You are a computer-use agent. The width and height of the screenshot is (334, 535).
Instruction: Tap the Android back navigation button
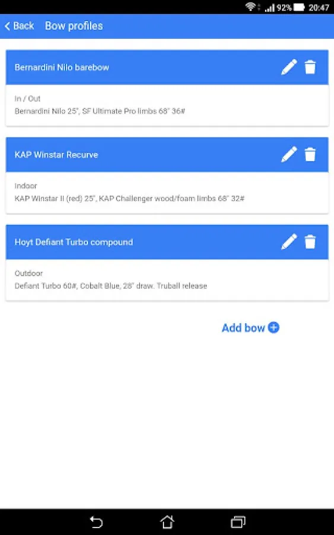[x=96, y=522]
